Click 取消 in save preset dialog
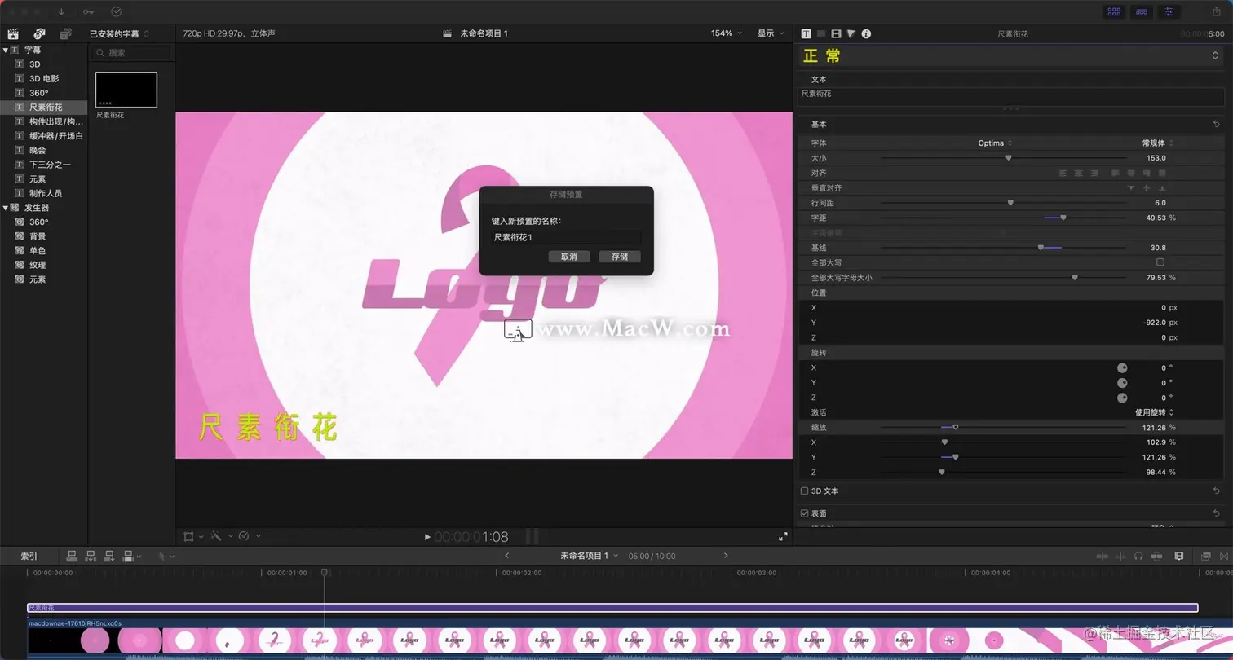The width and height of the screenshot is (1233, 660). tap(568, 257)
